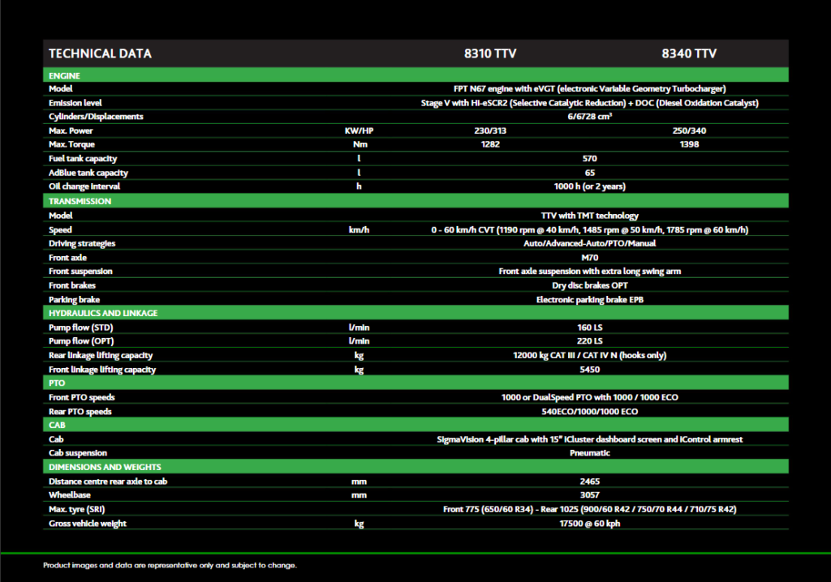Click the AdBlue tank capacity label
This screenshot has height=582, width=831.
88,173
